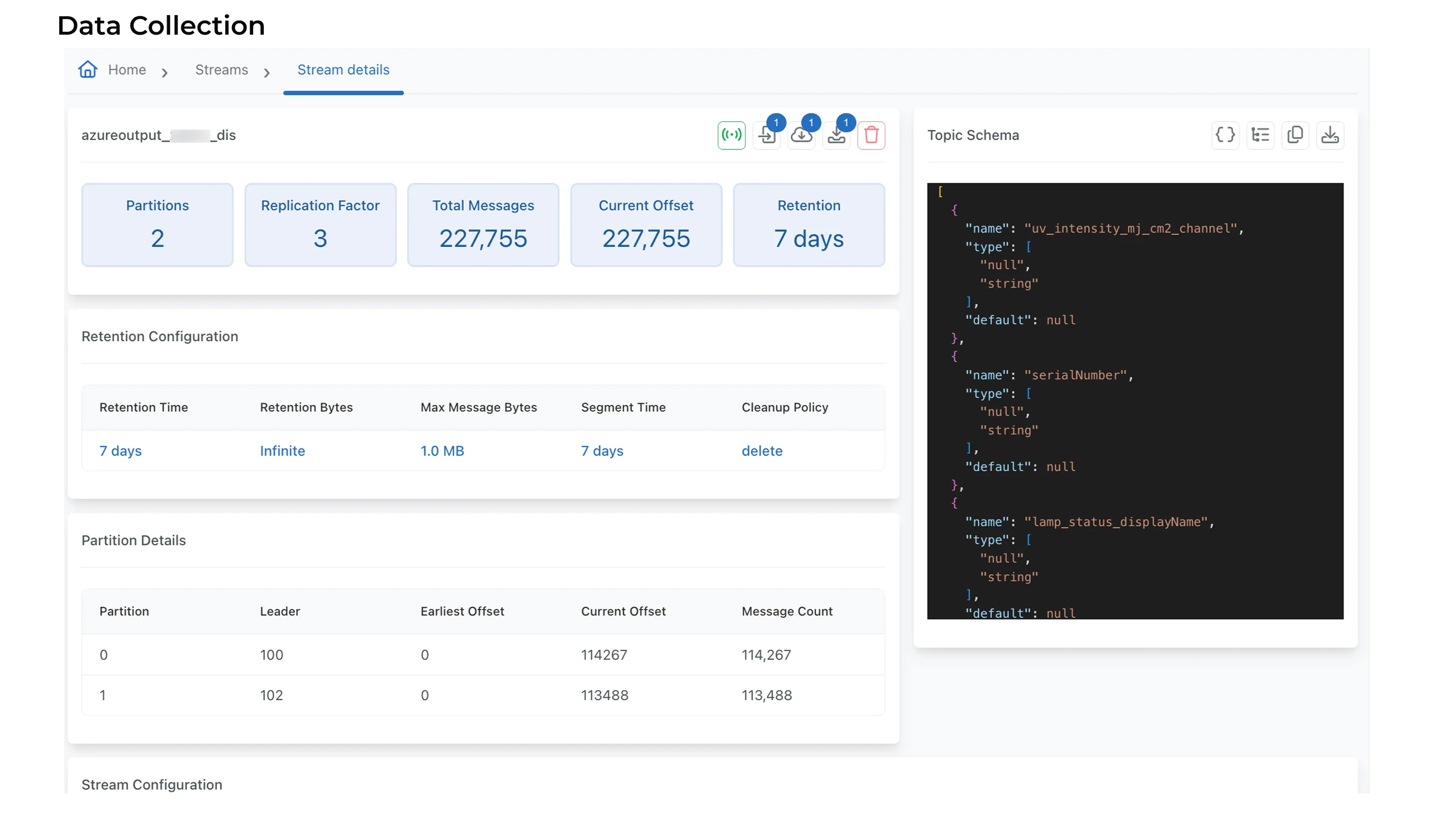Show schema as raw JSON with braces icon

pyautogui.click(x=1225, y=135)
